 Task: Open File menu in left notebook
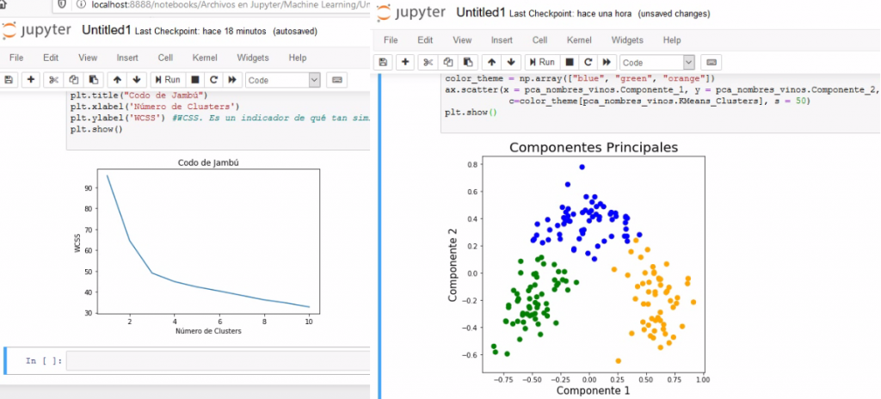[16, 58]
